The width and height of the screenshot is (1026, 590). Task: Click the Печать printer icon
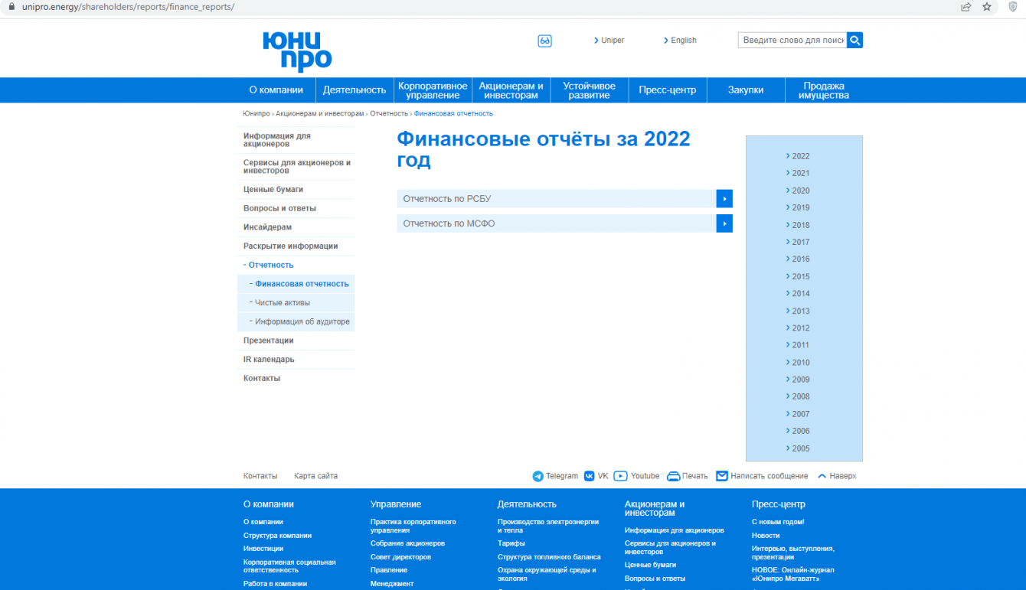pos(674,476)
